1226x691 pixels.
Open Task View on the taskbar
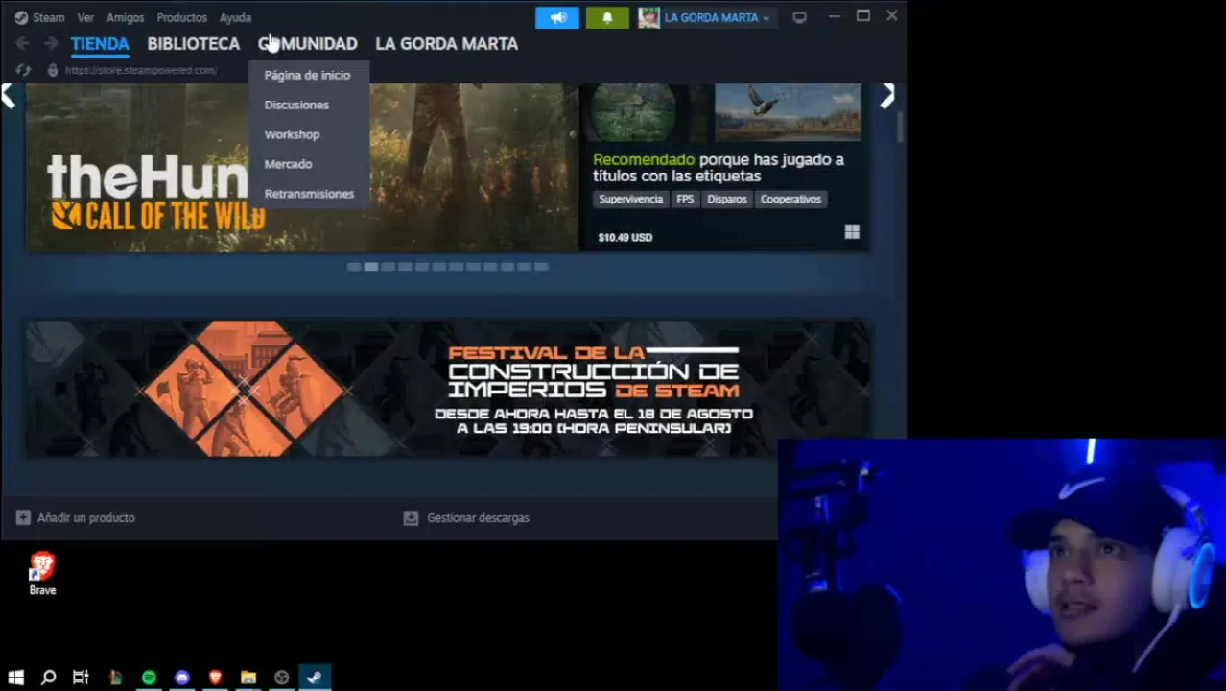pos(81,678)
